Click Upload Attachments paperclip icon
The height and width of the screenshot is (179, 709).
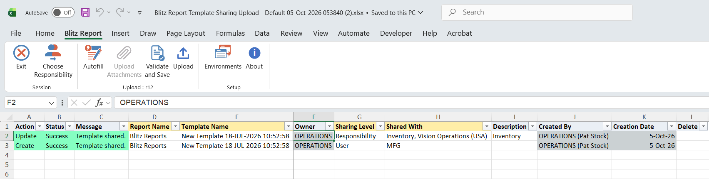124,53
